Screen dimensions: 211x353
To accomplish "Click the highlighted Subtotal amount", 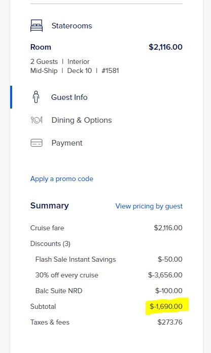I will [x=166, y=306].
